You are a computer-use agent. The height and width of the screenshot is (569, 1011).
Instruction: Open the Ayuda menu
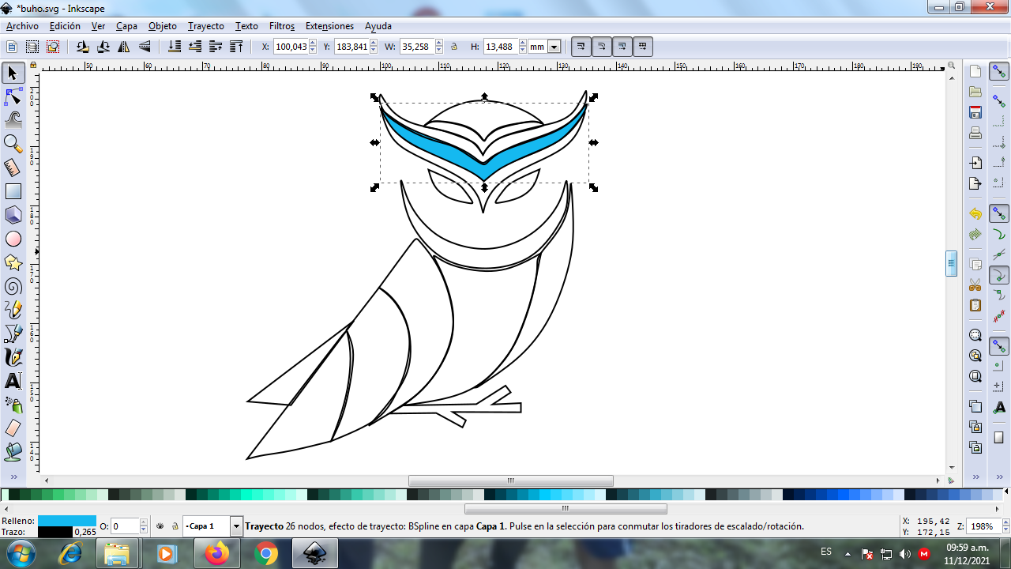point(378,26)
